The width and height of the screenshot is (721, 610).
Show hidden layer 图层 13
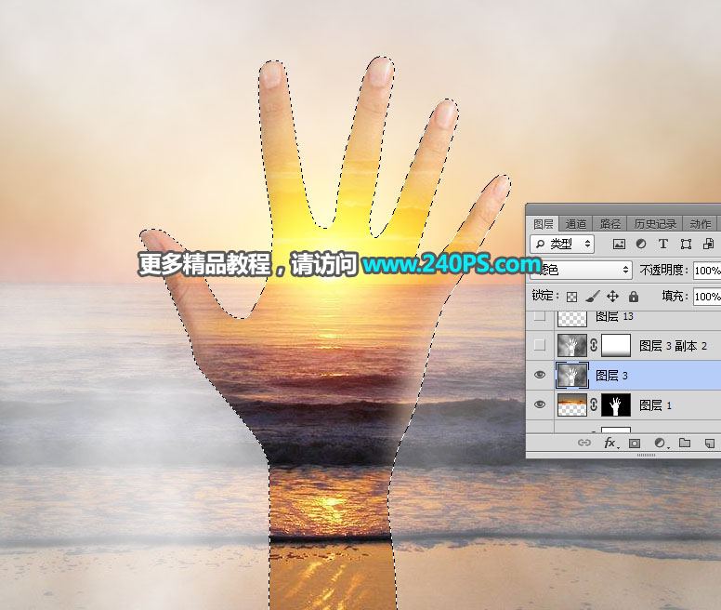(x=540, y=315)
